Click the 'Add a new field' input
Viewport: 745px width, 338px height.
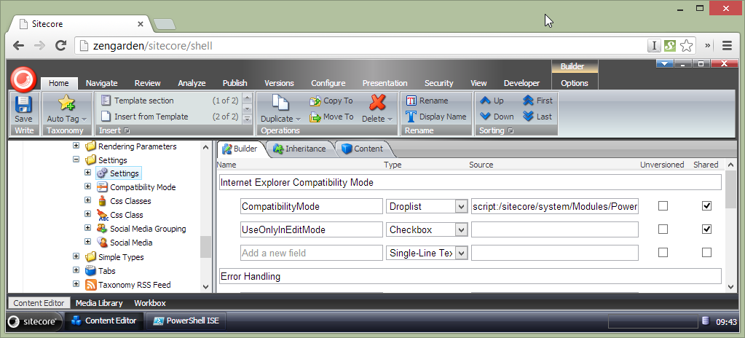[311, 253]
